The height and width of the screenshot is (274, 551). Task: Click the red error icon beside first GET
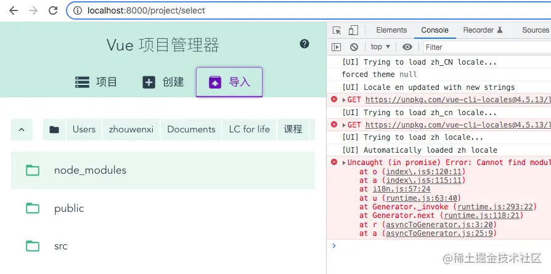pyautogui.click(x=334, y=100)
